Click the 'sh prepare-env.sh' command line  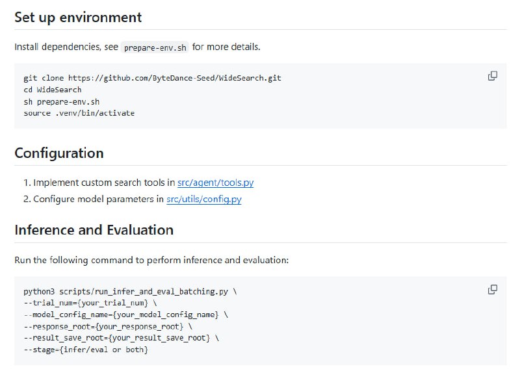pyautogui.click(x=61, y=101)
